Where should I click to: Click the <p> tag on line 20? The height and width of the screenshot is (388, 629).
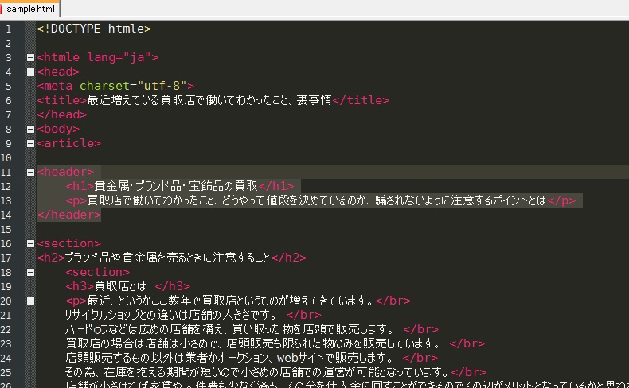pos(76,301)
